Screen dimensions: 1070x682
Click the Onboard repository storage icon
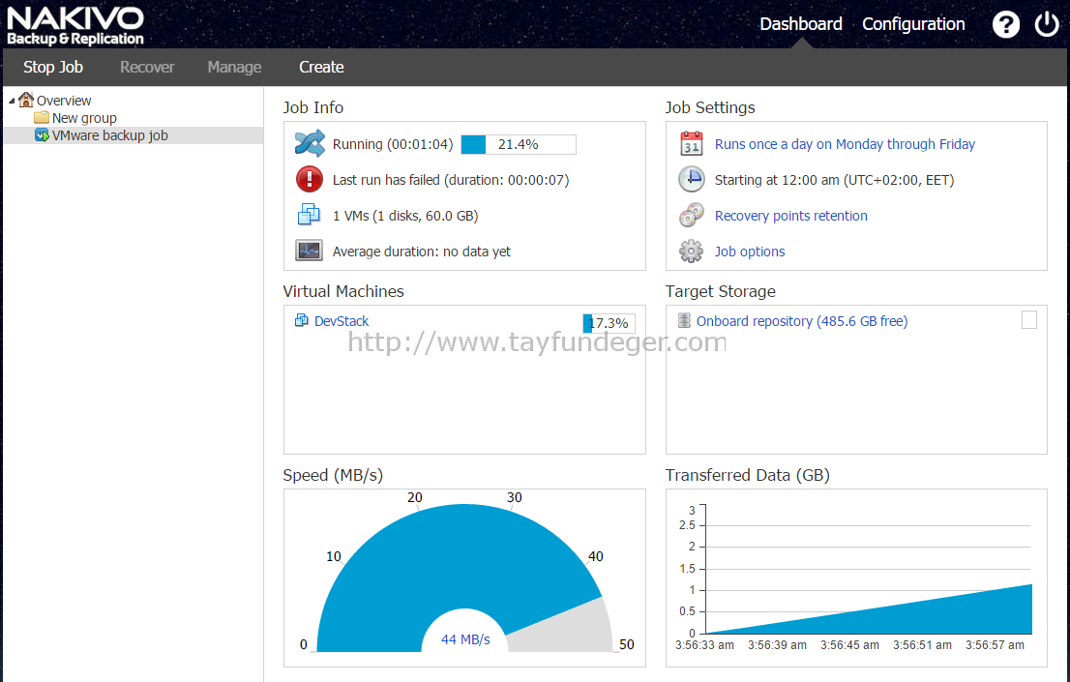pyautogui.click(x=684, y=320)
